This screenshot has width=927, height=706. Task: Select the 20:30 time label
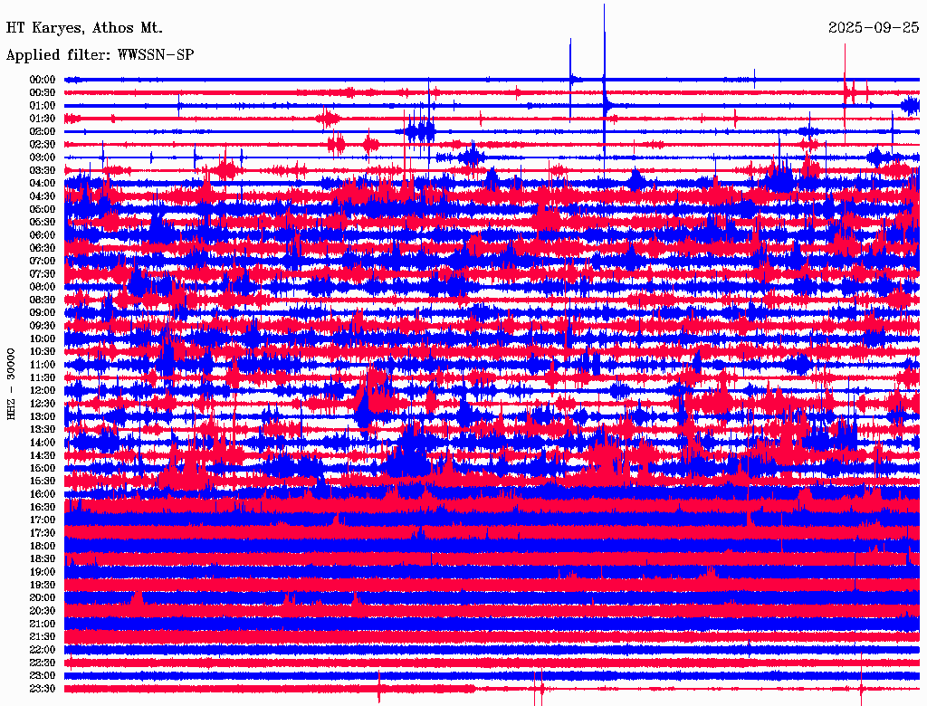[x=42, y=611]
